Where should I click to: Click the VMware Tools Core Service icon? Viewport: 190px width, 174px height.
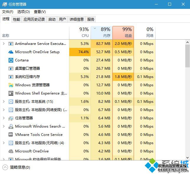click(11, 135)
